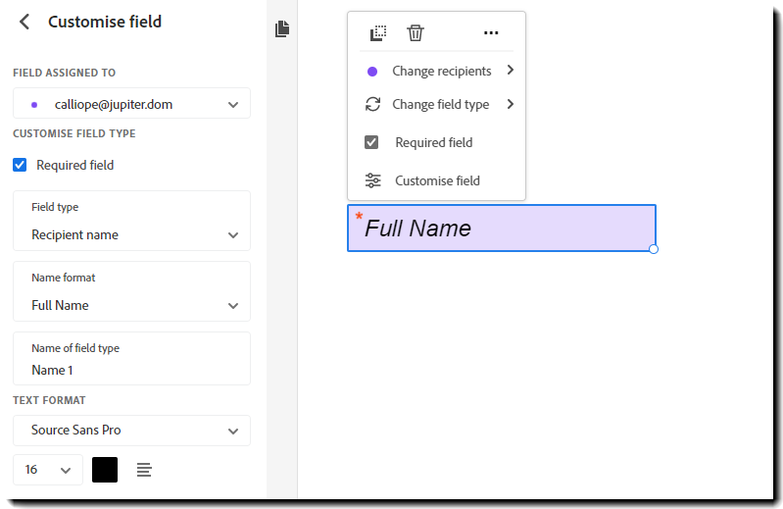Toggle Required field checkbox in popup menu
The image size is (783, 509).
[371, 142]
